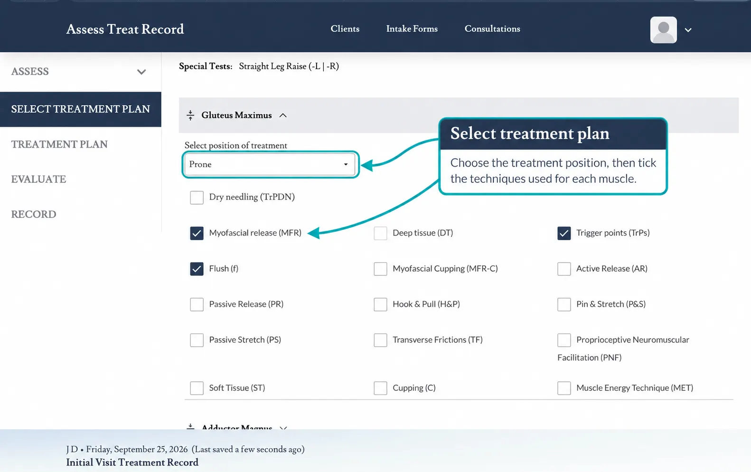Tick the Passive Release (PR) checkbox
The height and width of the screenshot is (472, 751).
(x=197, y=304)
